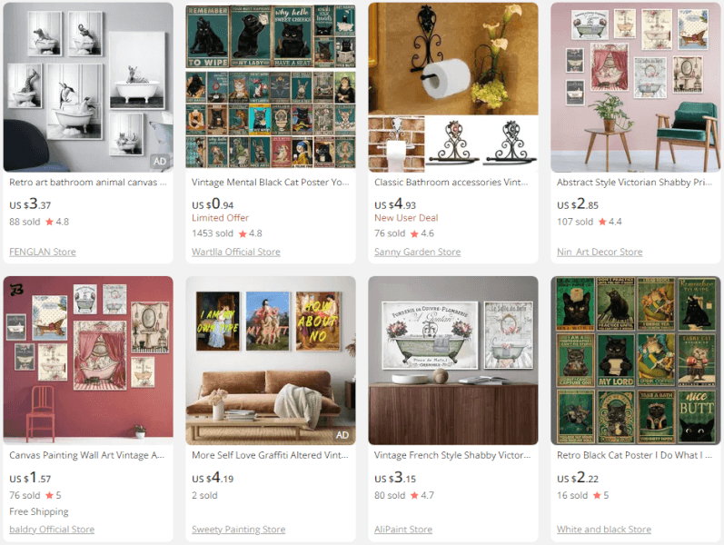The height and width of the screenshot is (545, 724).
Task: Click the brand logo icon on the red wall image
Action: click(16, 290)
